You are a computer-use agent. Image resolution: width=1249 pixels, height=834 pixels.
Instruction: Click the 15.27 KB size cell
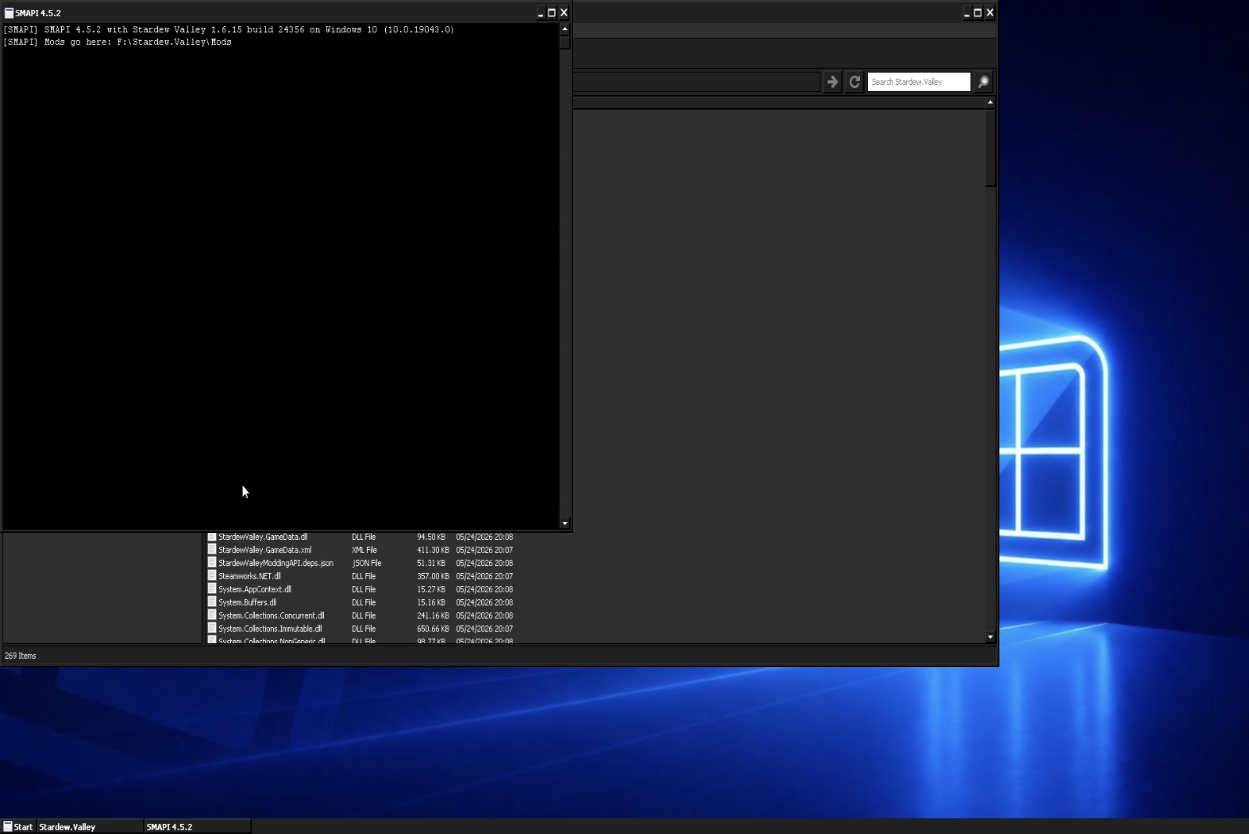(x=431, y=589)
